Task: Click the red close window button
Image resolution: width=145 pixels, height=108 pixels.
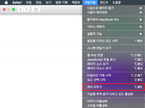Action: [x=4, y=9]
